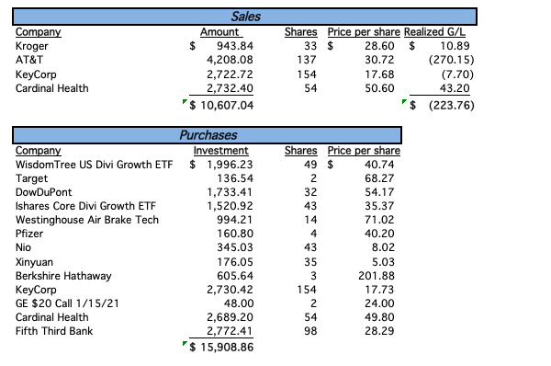
Task: Click the sales total $10,607.04 cell
Action: pos(221,105)
